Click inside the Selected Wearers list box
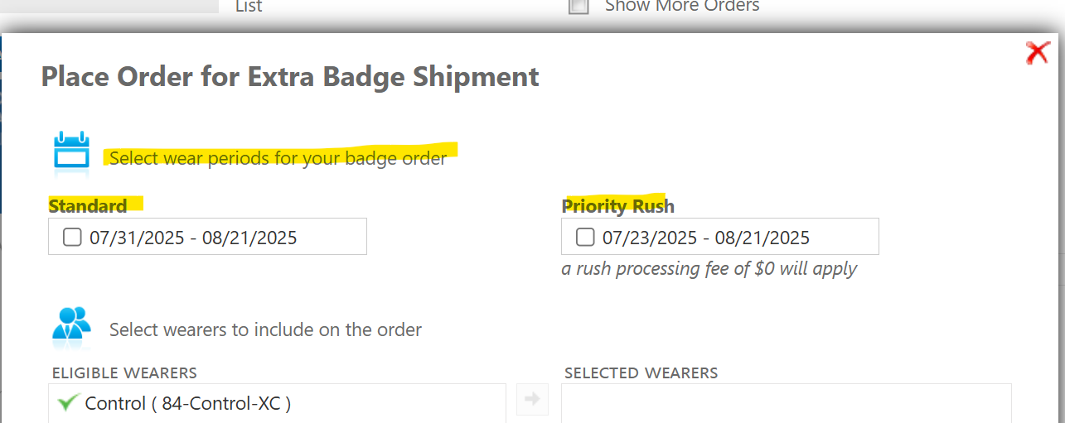1065x423 pixels. (787, 404)
